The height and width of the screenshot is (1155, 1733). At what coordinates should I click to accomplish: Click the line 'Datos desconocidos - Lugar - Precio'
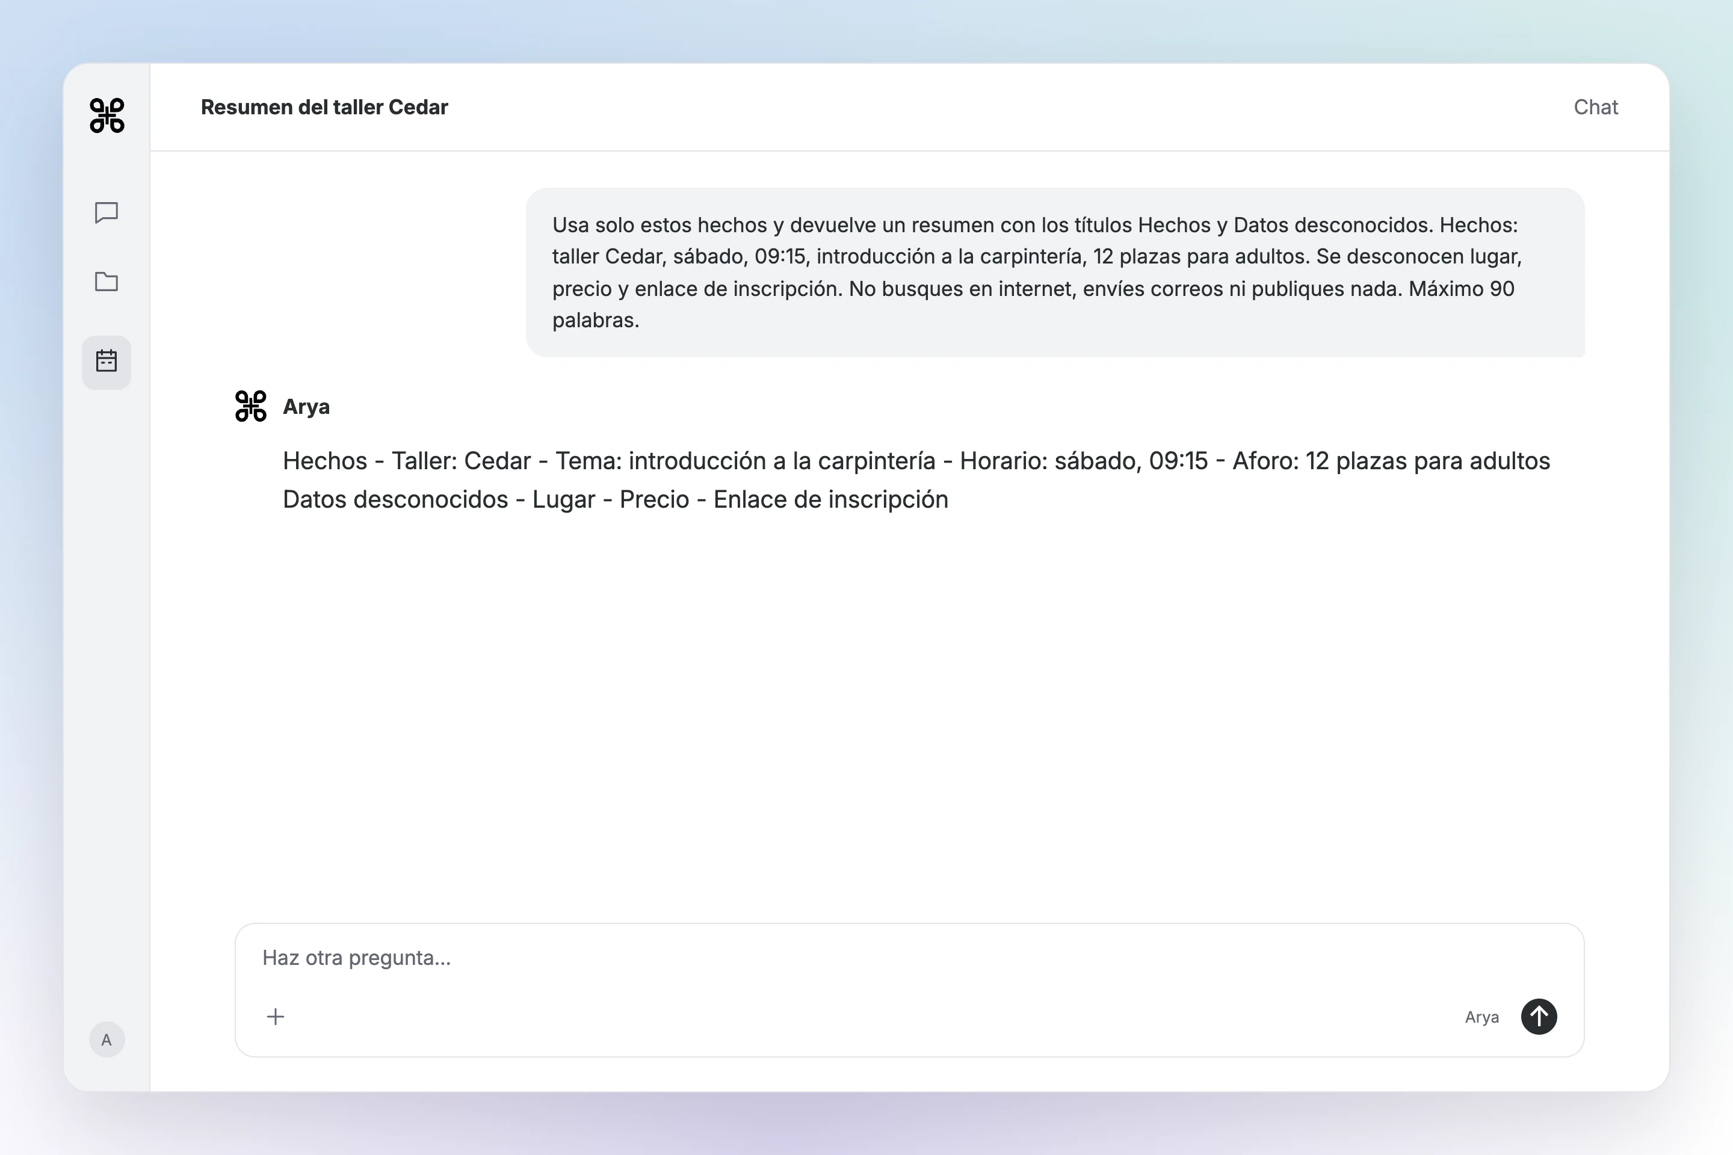tap(615, 499)
